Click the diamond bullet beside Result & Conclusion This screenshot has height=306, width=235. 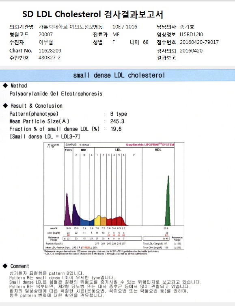pos(5,106)
